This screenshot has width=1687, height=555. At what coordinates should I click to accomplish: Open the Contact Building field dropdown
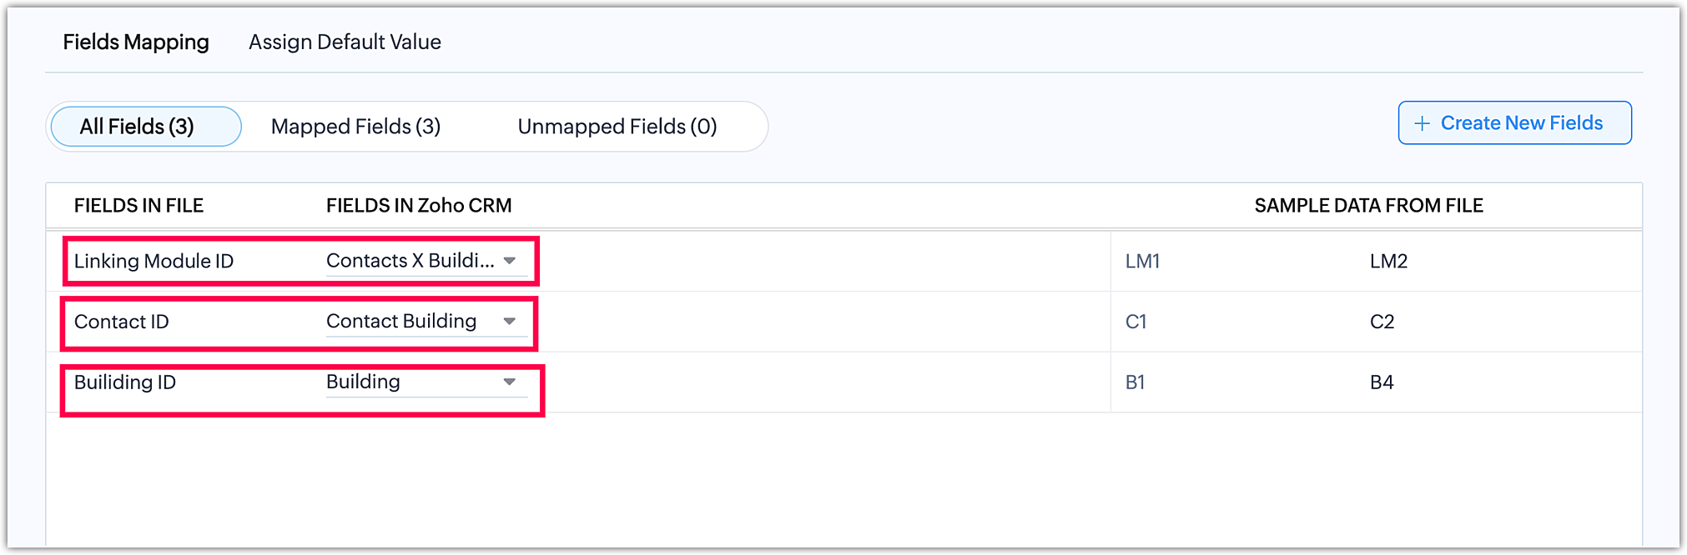(x=509, y=322)
